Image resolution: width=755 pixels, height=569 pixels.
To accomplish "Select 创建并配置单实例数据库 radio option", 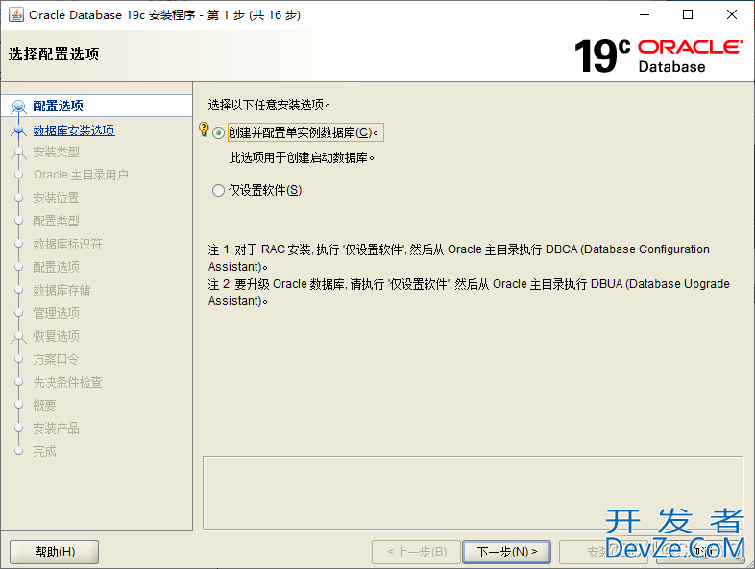I will pyautogui.click(x=218, y=132).
